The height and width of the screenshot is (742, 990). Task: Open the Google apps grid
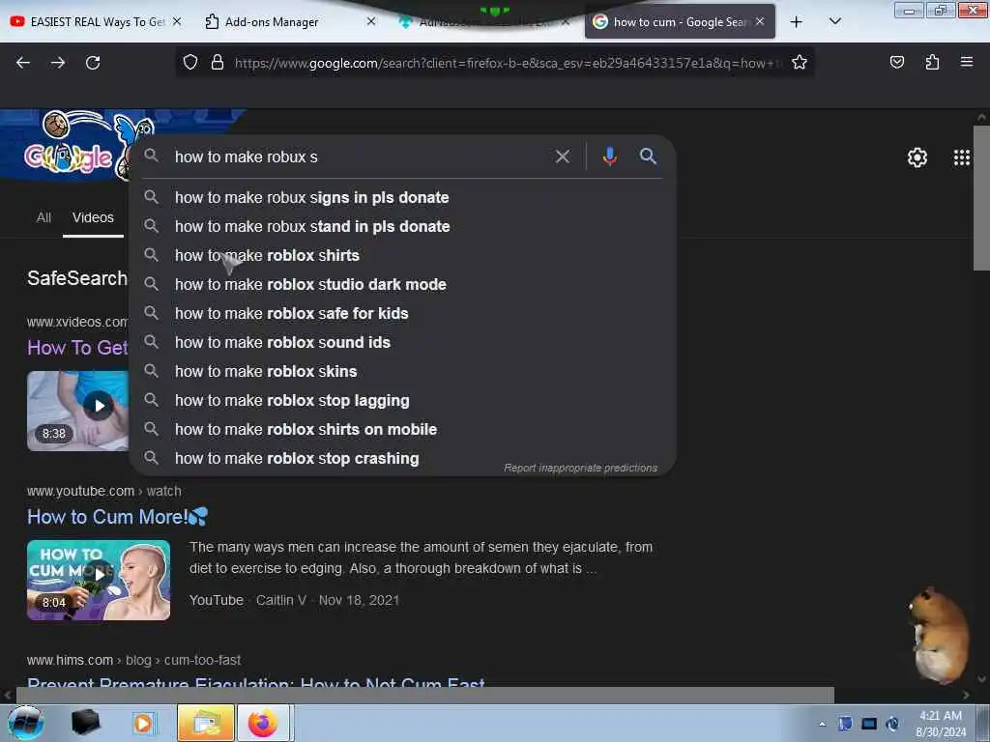tap(962, 157)
